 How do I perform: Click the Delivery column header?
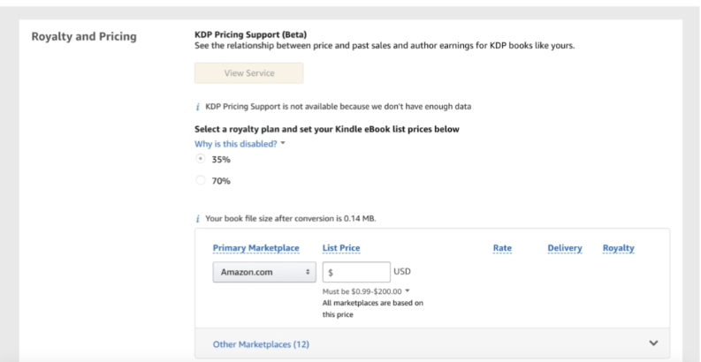pyautogui.click(x=564, y=248)
